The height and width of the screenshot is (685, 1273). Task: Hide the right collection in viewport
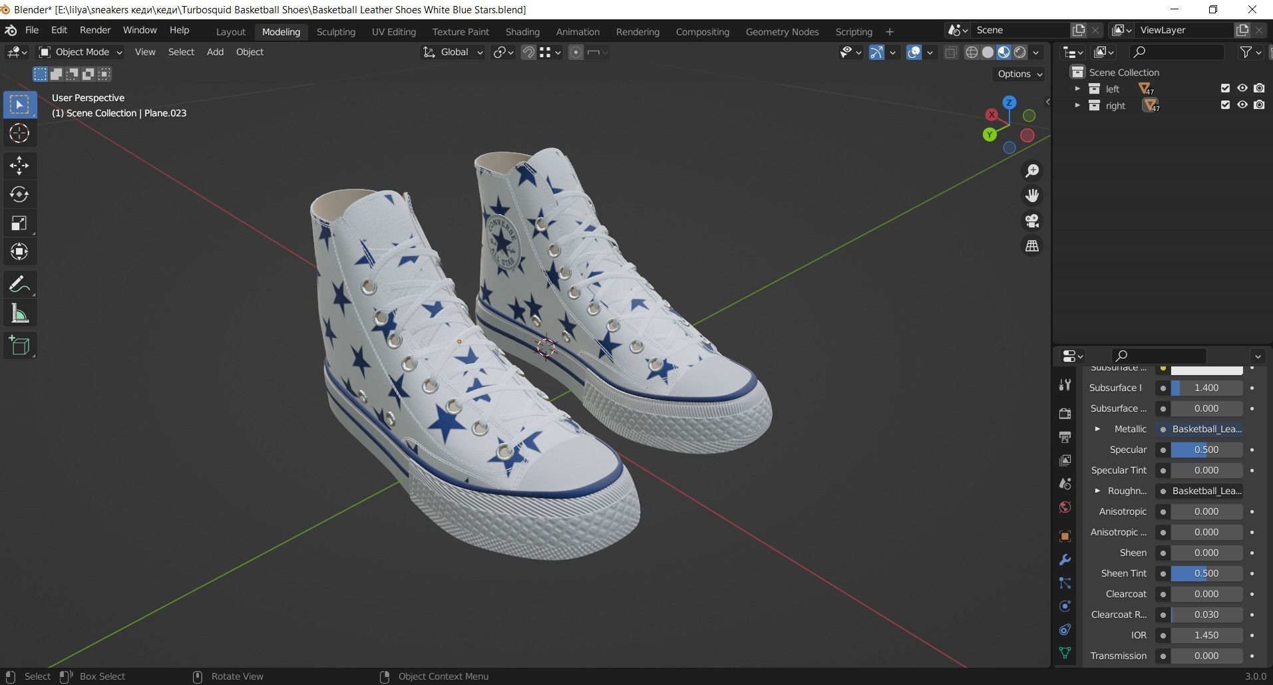coord(1242,104)
